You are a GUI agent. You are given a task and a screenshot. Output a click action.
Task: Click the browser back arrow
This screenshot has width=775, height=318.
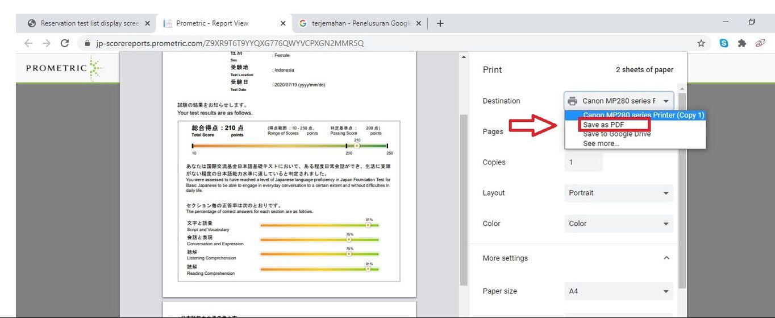(28, 43)
